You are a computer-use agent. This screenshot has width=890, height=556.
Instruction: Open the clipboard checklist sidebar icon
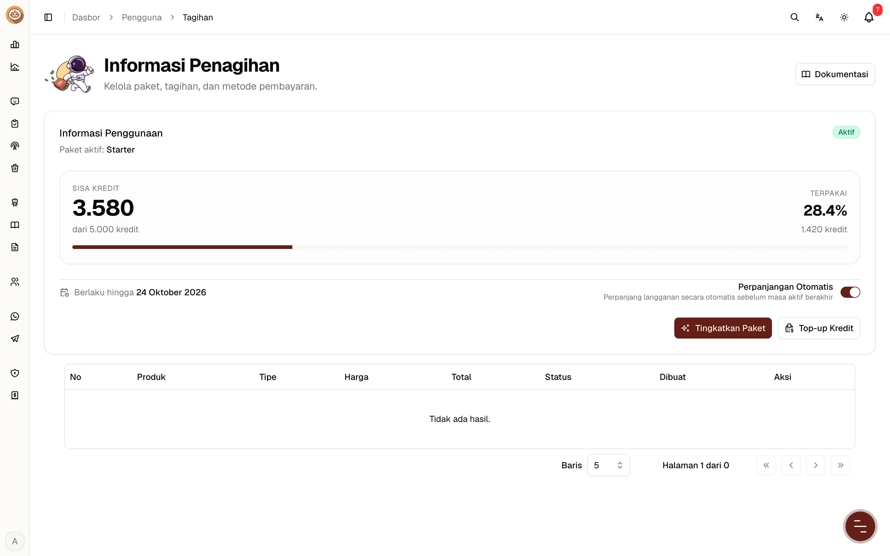15,124
